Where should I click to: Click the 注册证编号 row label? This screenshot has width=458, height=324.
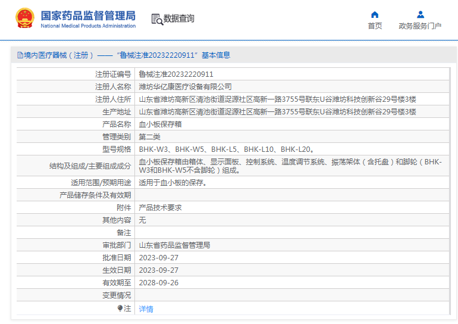pyautogui.click(x=113, y=74)
